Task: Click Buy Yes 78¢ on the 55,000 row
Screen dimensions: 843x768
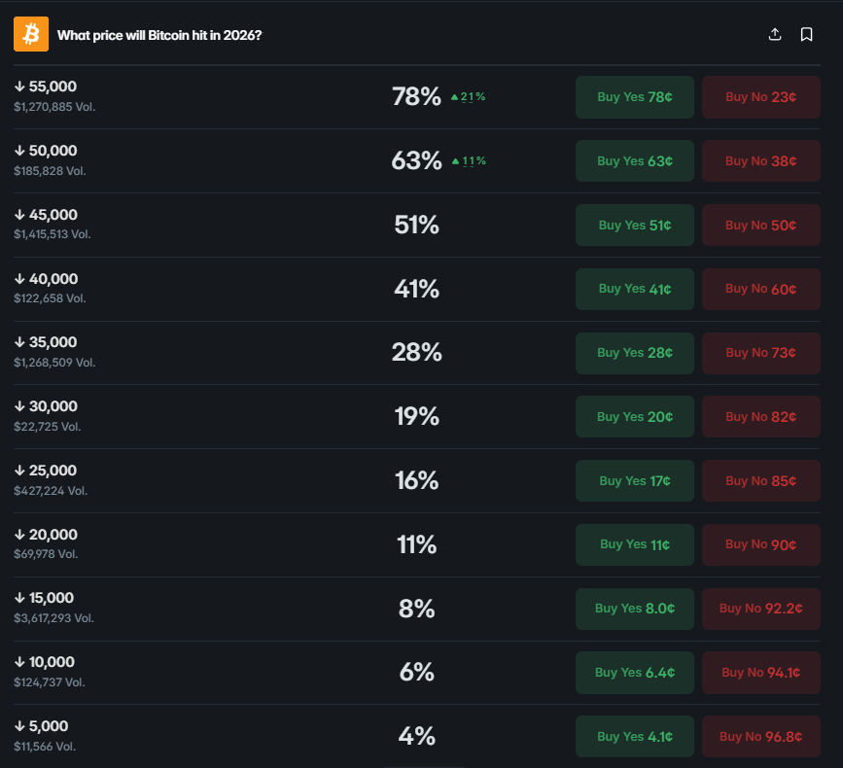Action: [634, 96]
